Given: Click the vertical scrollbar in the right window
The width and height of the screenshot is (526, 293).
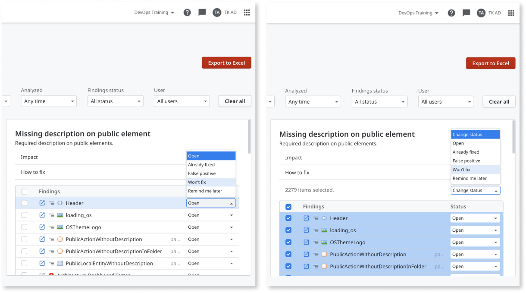Looking at the screenshot, I should [513, 137].
